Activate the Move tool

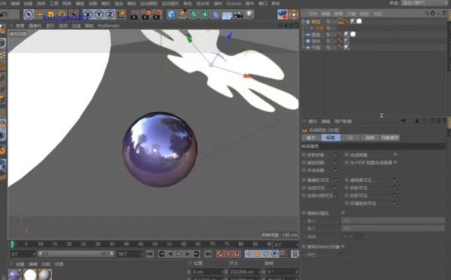[x=40, y=14]
